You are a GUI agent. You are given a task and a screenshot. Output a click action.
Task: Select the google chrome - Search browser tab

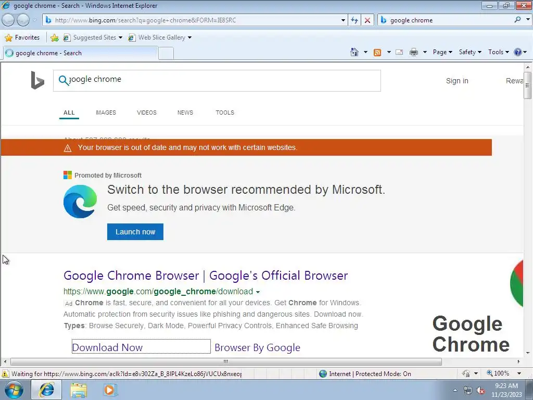pyautogui.click(x=81, y=53)
